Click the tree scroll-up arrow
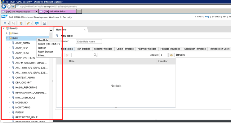Screen dimensions: 231x123 51,31
